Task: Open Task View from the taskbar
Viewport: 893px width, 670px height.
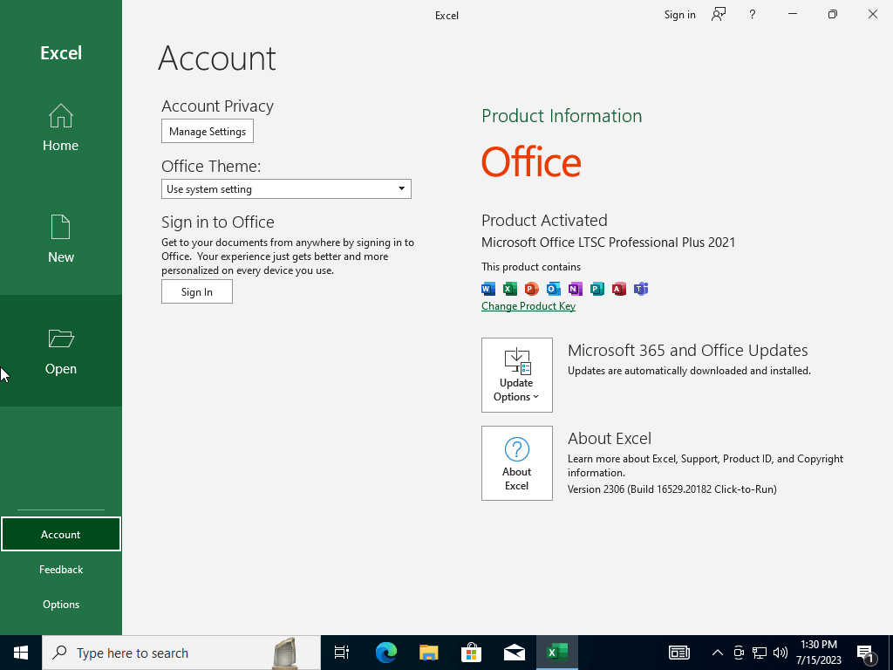Action: pos(341,653)
